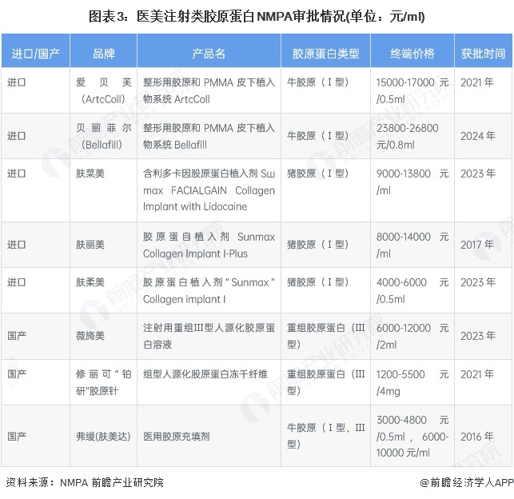Click price '15000-17000元/0.5ml'
Viewport: 514px width, 499px height.
(x=412, y=90)
